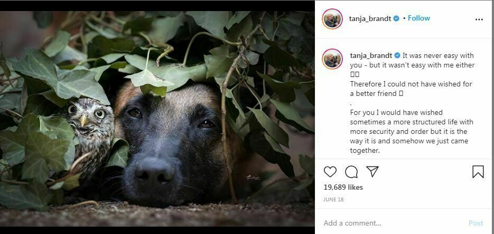494x234 pixels.
Task: Open comments via the speech bubble icon
Action: (351, 172)
